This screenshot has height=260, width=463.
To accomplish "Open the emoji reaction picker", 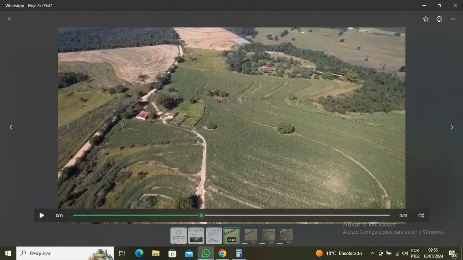I will point(439,19).
